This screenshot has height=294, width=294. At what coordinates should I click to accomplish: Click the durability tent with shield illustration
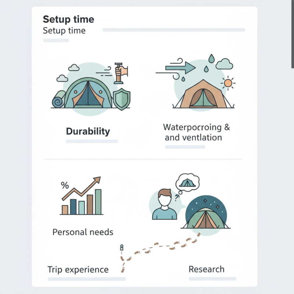(90, 89)
